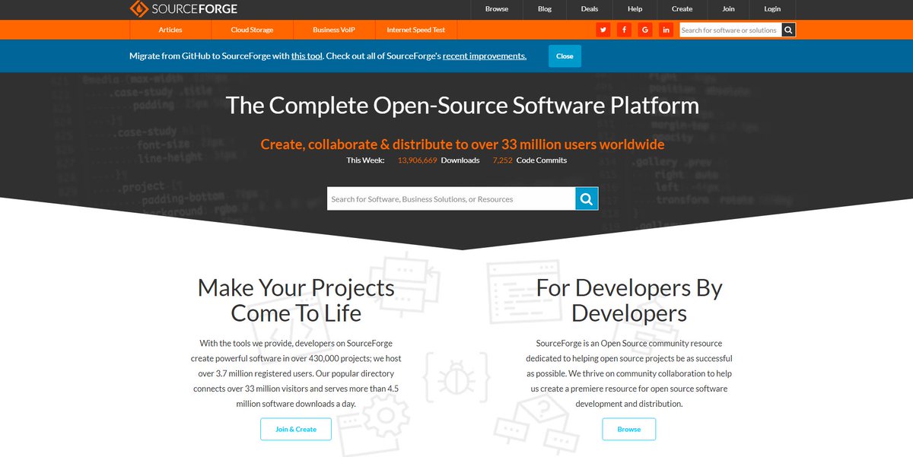
Task: Open the Browse menu item
Action: click(497, 9)
